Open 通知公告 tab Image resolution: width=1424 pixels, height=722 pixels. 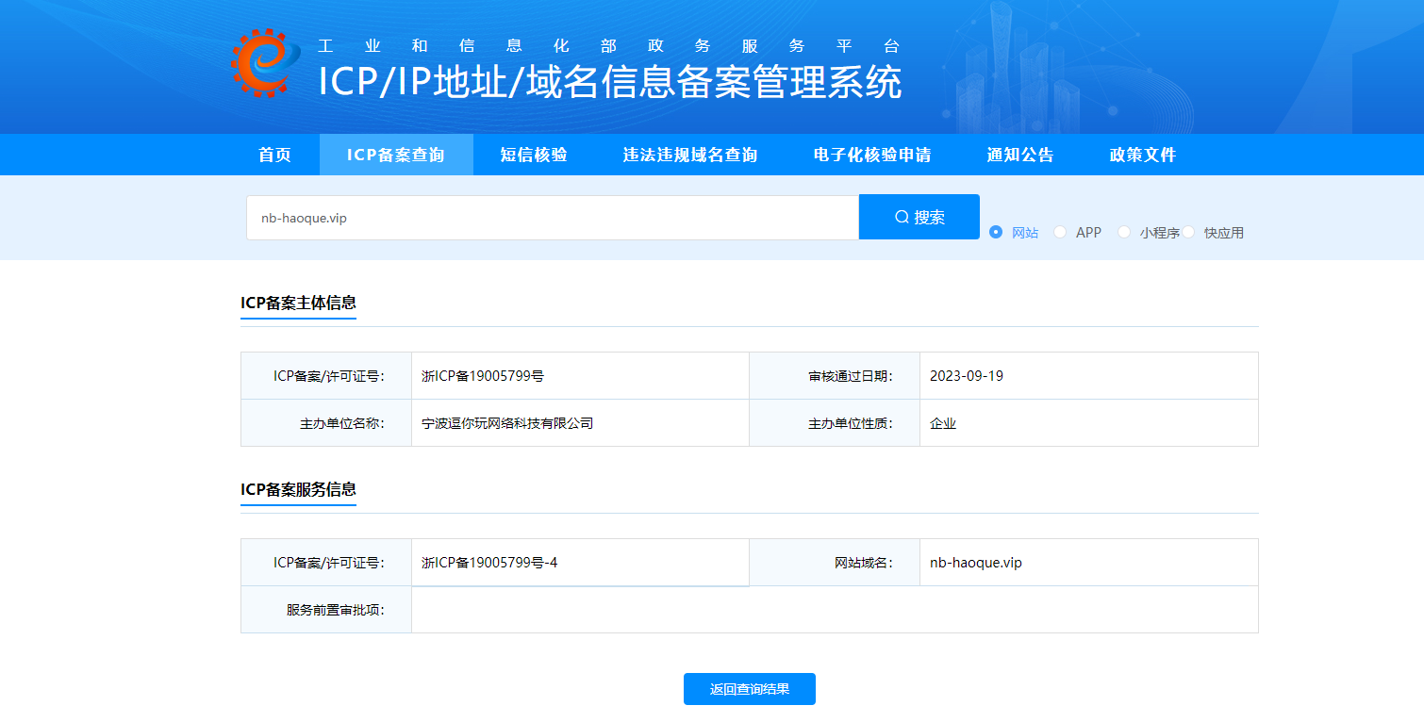click(1020, 155)
